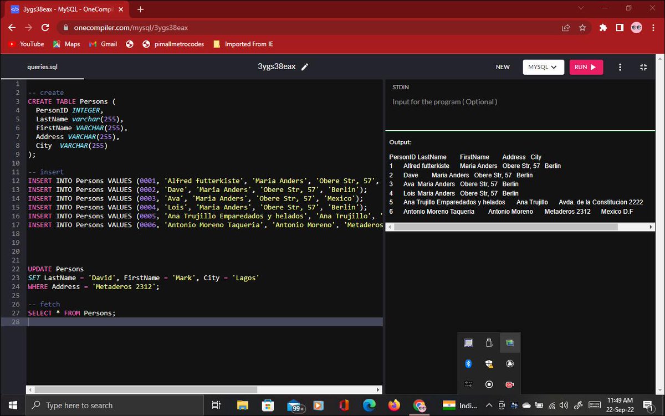
Task: Open the Imported From IE bookmarks folder
Action: [x=243, y=44]
